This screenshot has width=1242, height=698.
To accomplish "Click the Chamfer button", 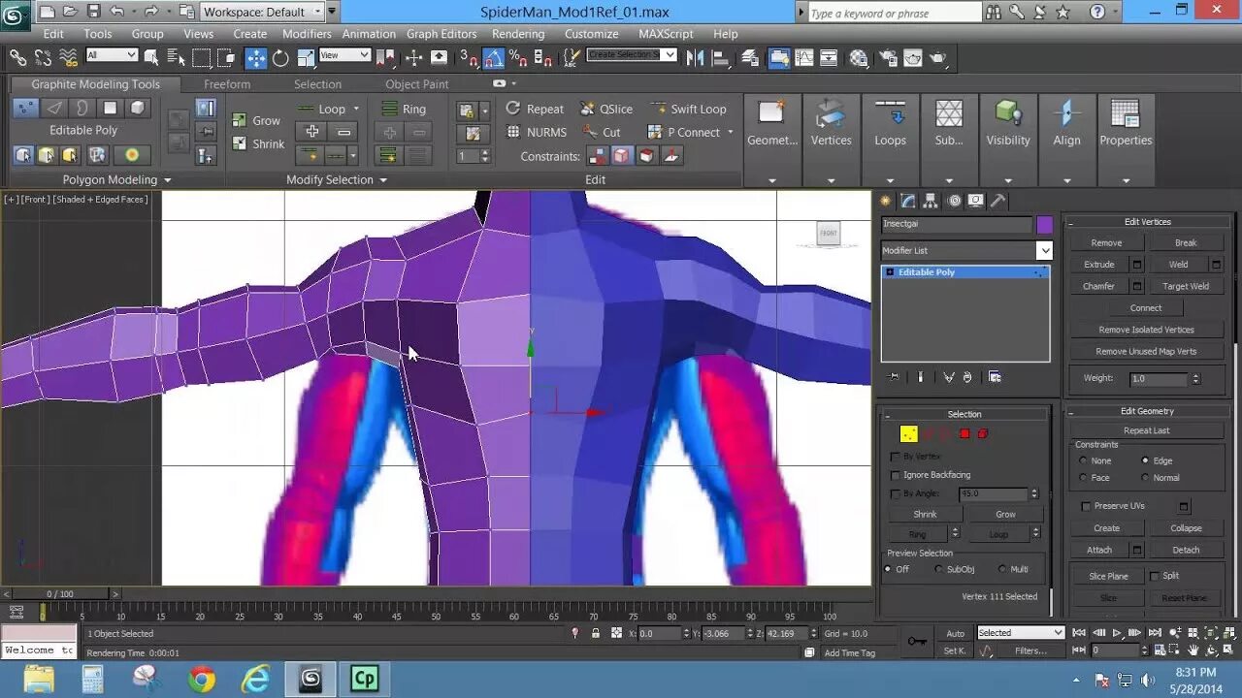I will click(x=1098, y=286).
